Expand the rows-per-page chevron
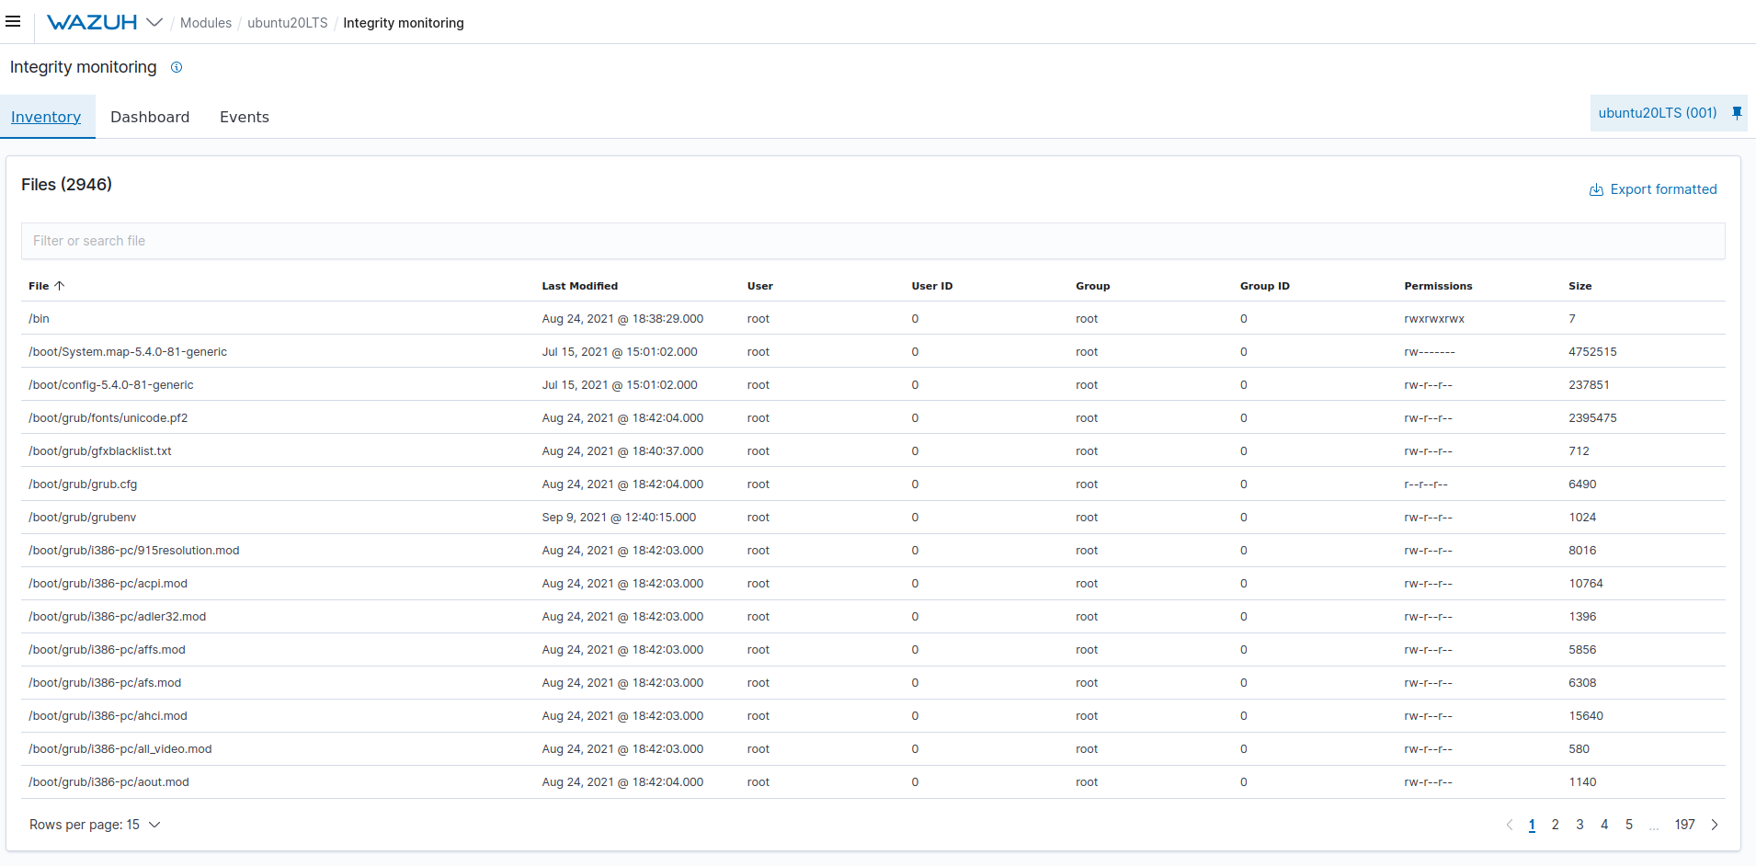The image size is (1756, 866). 154,825
